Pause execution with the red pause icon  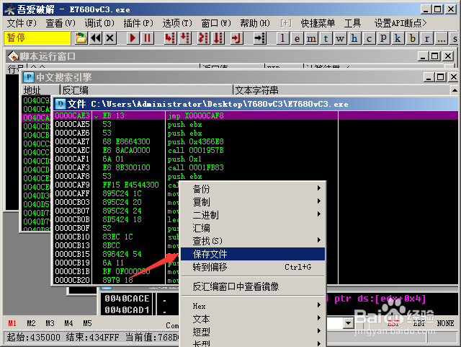[x=147, y=38]
